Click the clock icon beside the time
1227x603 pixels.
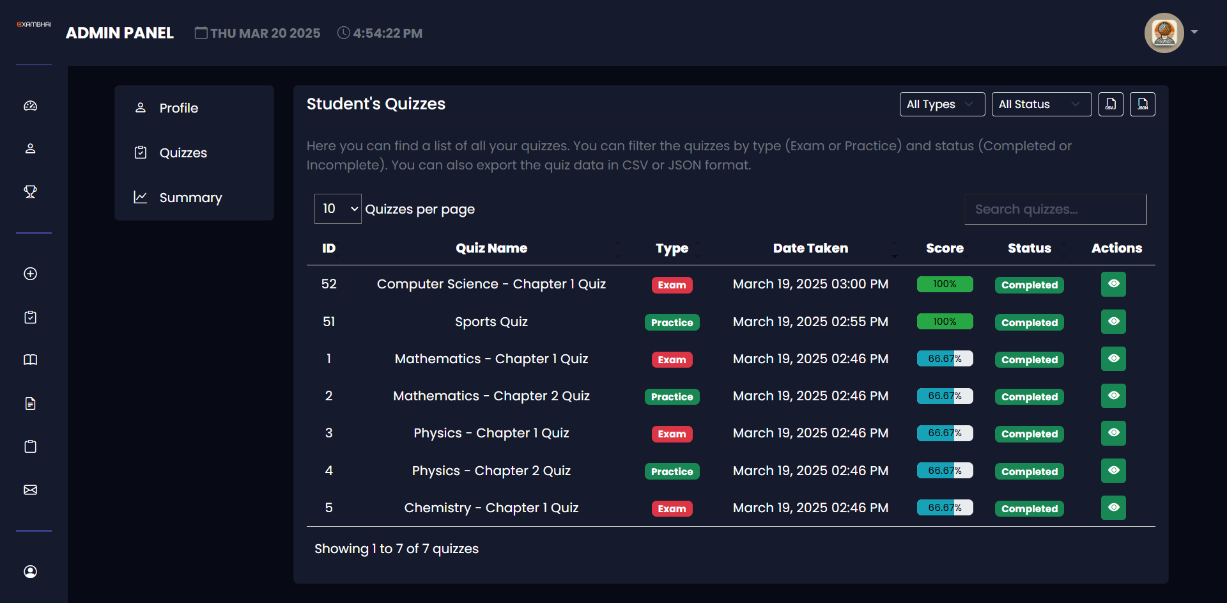pyautogui.click(x=343, y=33)
